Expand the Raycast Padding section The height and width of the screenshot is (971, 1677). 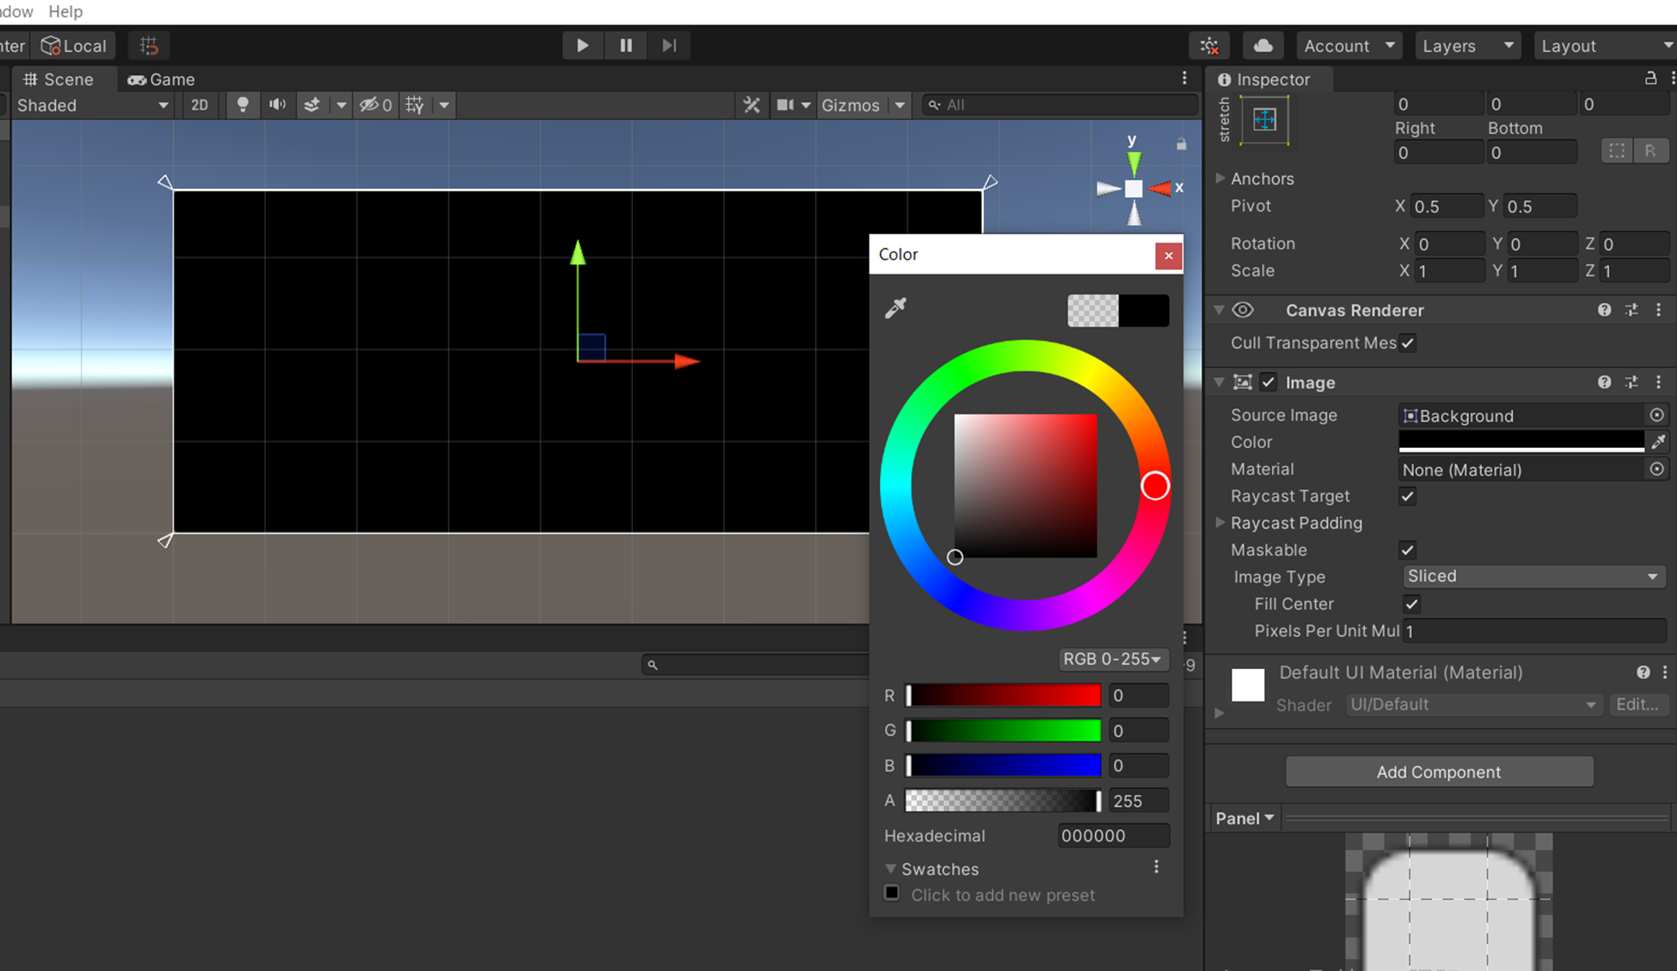point(1220,522)
